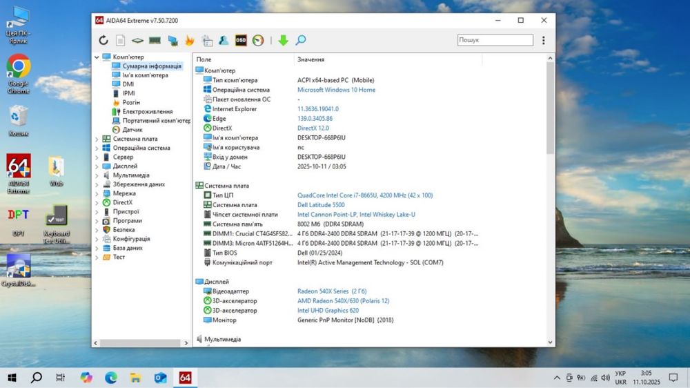
Task: Open the DirectX 12.0 link
Action: click(313, 128)
